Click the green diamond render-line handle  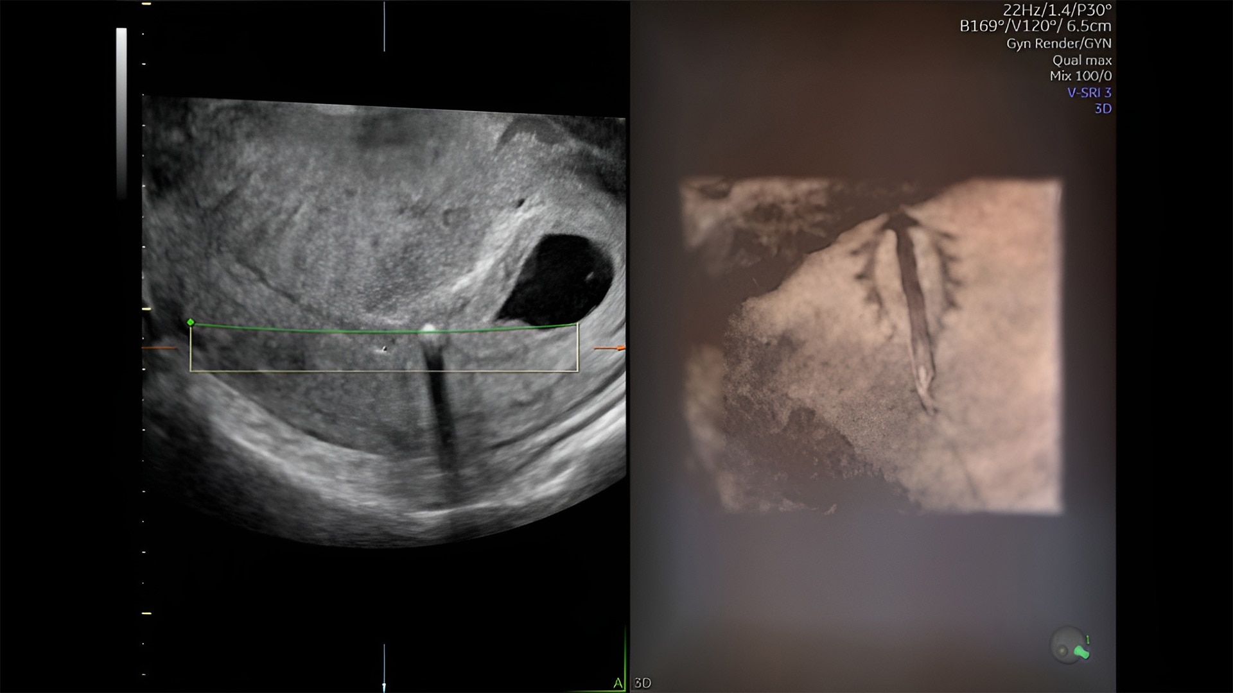click(190, 322)
